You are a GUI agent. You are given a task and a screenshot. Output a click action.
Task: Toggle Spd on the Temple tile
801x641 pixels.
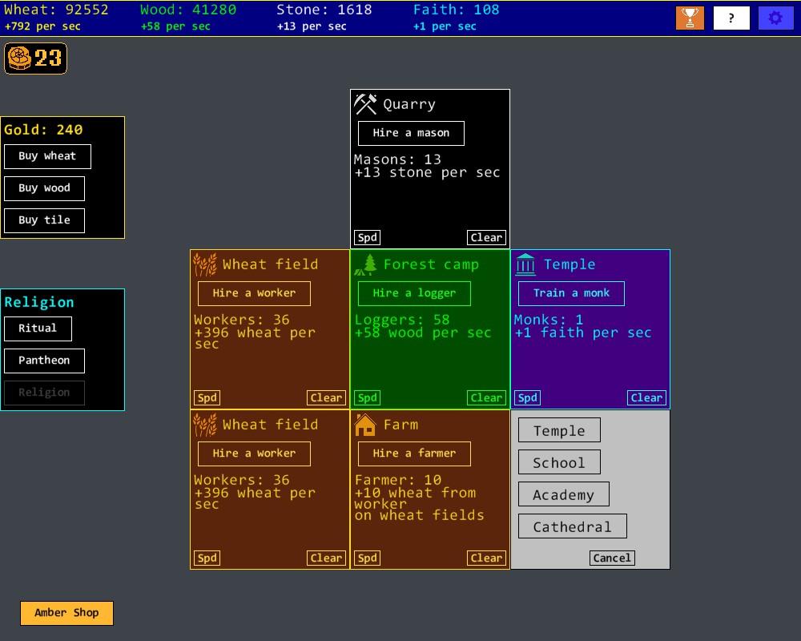click(x=527, y=397)
